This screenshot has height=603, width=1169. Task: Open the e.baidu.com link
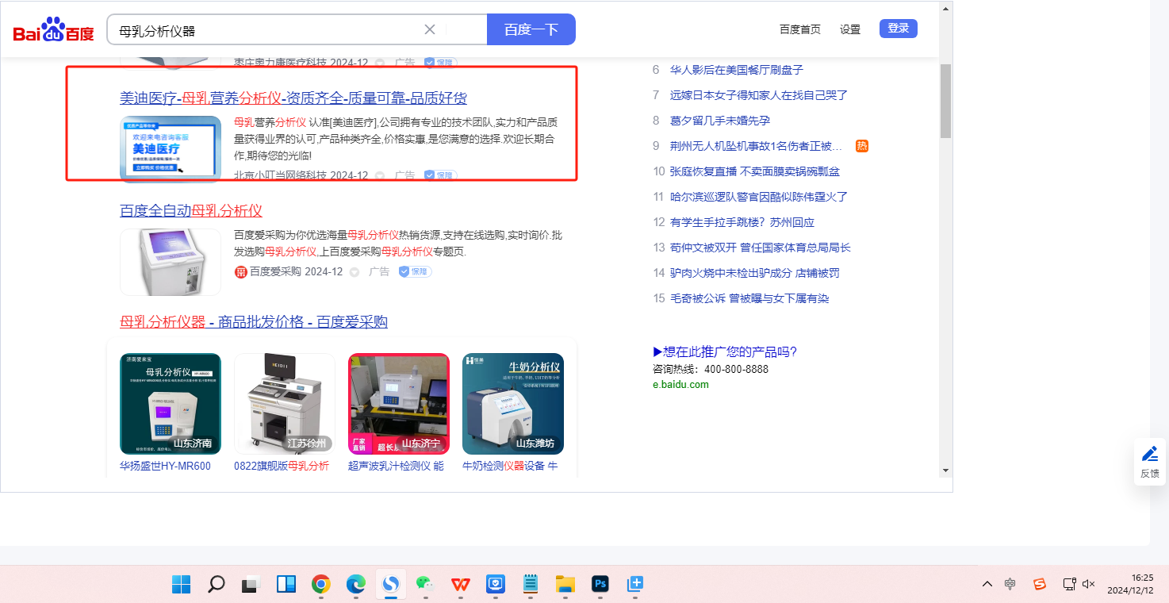[680, 384]
